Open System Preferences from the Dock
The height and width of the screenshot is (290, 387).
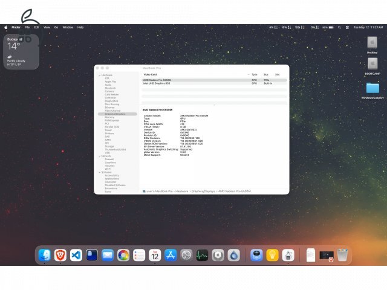(186, 255)
